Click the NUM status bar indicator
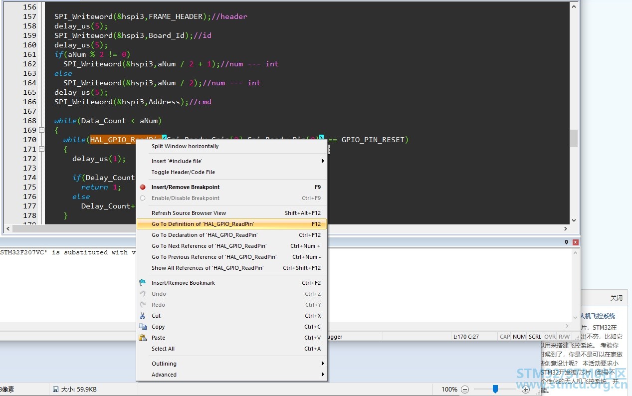Screen dimensions: 632x396 pos(519,337)
